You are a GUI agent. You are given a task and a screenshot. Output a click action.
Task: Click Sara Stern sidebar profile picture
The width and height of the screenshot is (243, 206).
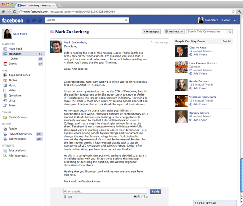pos(7,34)
